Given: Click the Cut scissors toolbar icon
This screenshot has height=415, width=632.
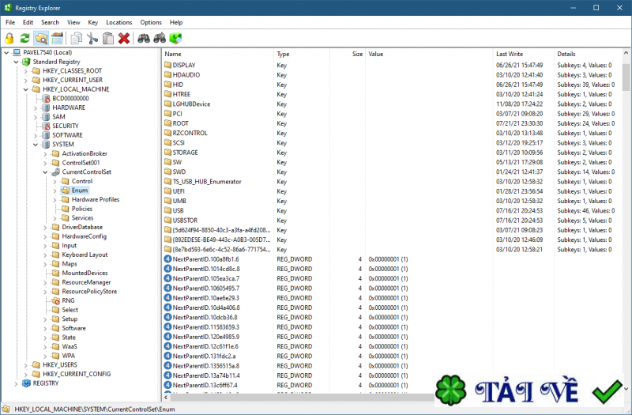Looking at the screenshot, I should point(92,38).
